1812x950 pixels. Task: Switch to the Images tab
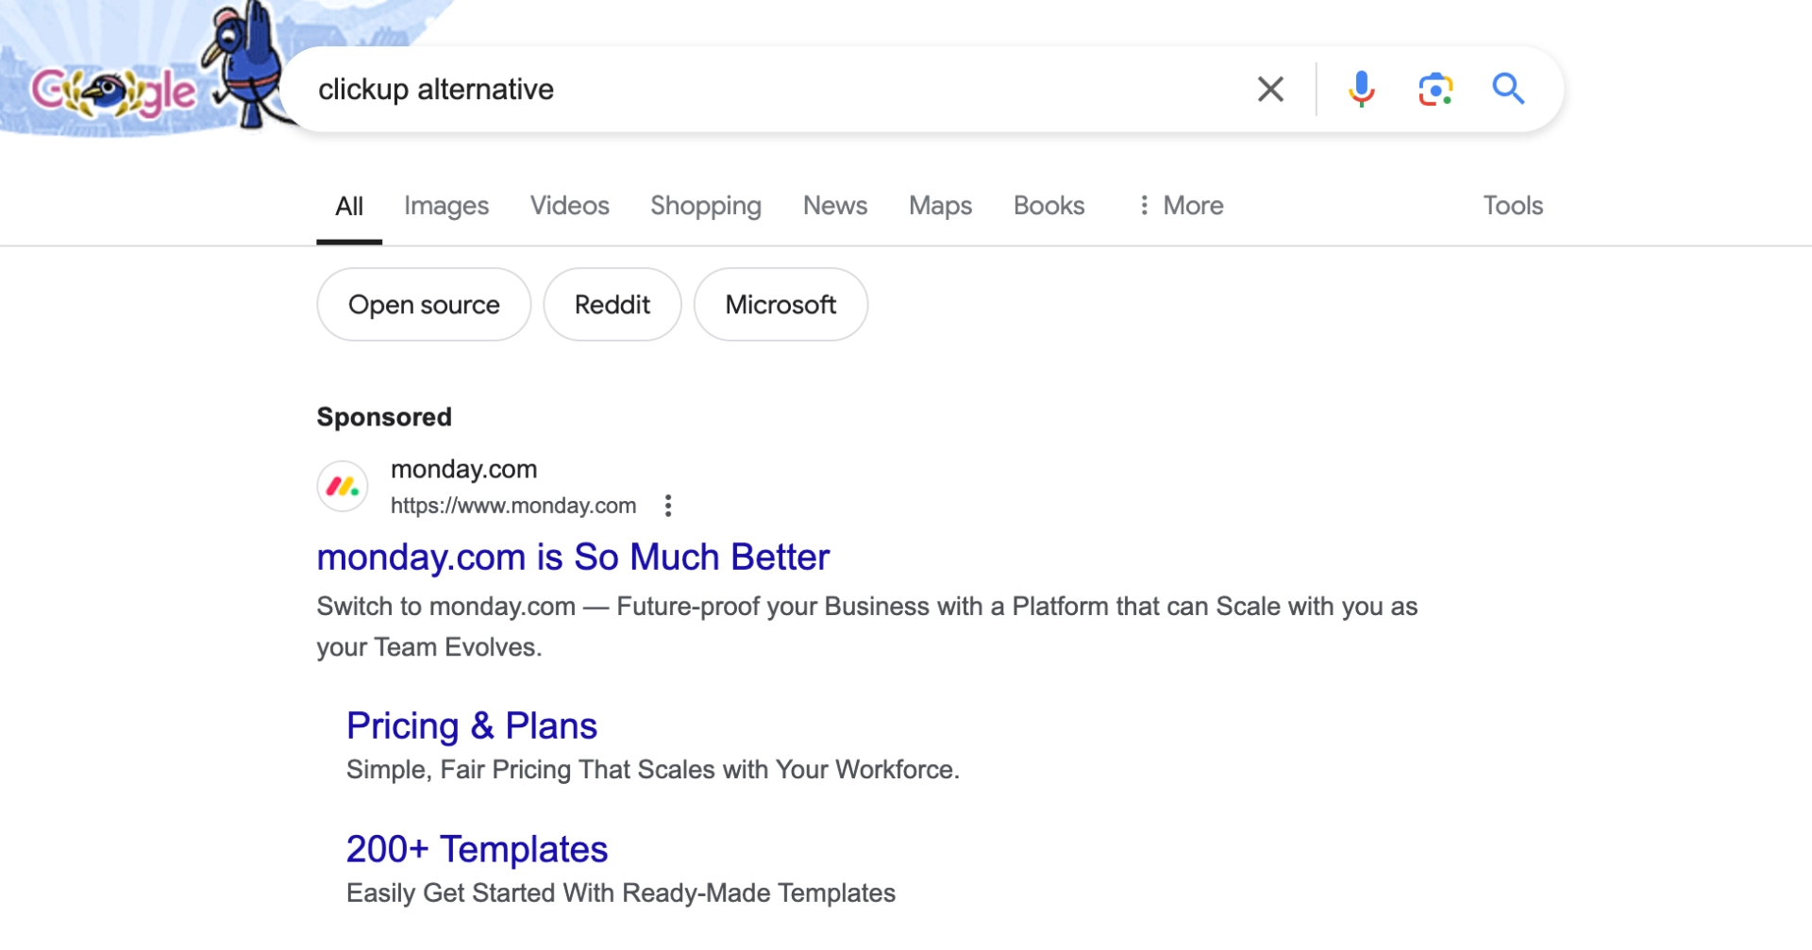click(446, 206)
